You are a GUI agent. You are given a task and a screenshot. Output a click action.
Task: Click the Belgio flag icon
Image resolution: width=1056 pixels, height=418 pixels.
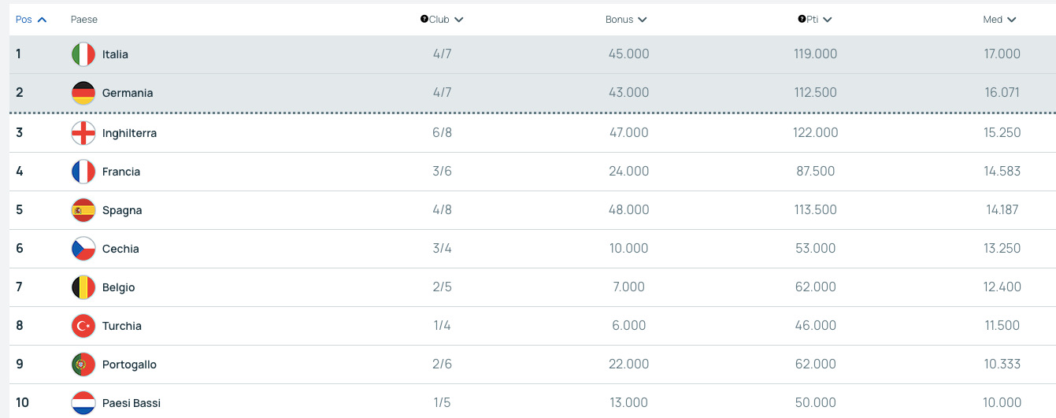(x=83, y=287)
